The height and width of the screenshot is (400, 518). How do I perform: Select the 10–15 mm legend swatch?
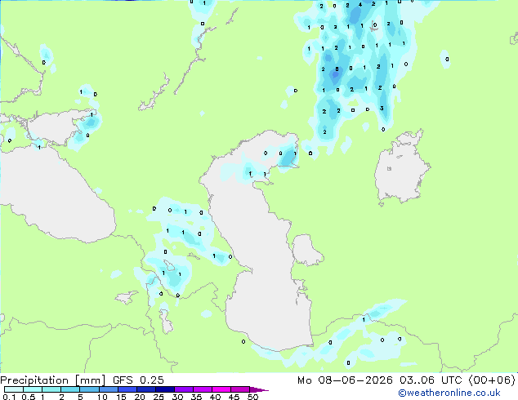click(108, 389)
